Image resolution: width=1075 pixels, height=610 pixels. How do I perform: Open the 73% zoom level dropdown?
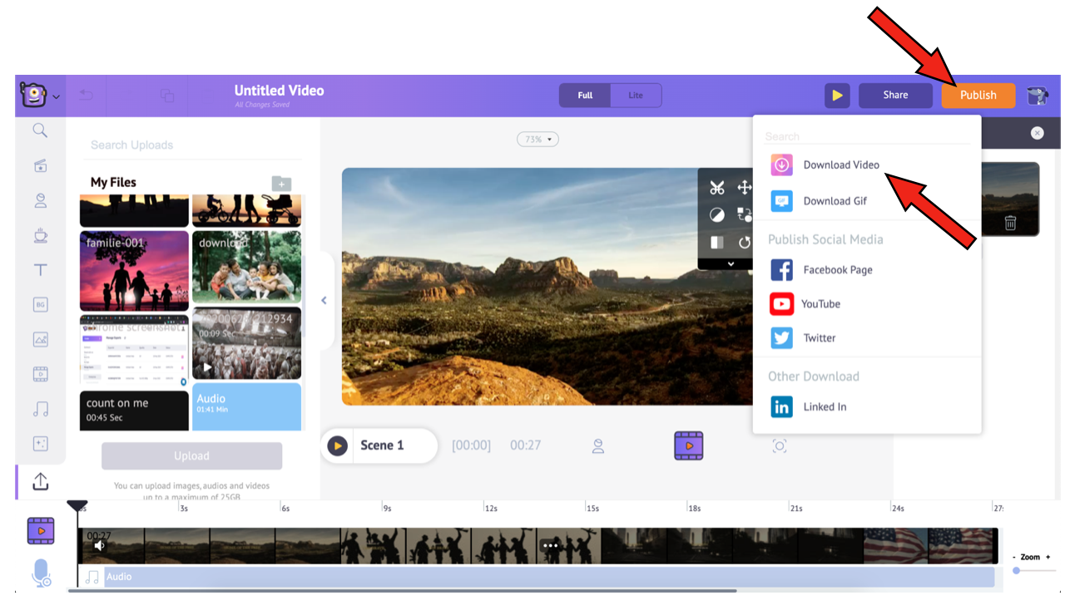point(537,140)
